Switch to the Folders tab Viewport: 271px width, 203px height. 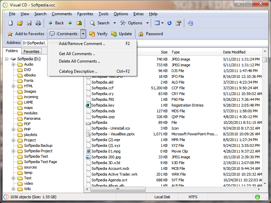tap(12, 51)
